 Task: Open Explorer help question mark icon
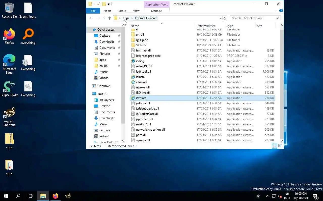point(281,11)
